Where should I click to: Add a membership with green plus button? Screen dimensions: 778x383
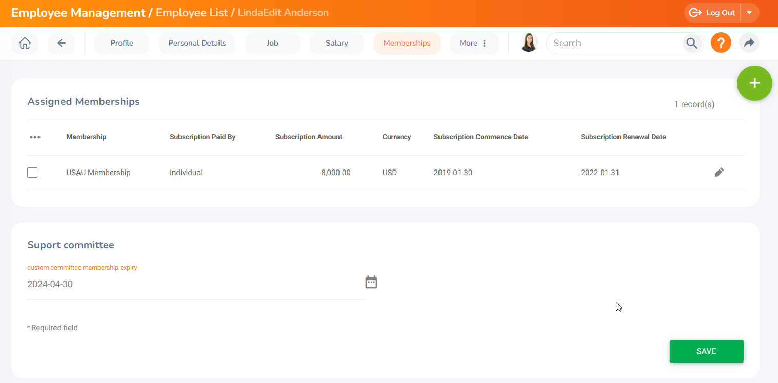(x=754, y=83)
